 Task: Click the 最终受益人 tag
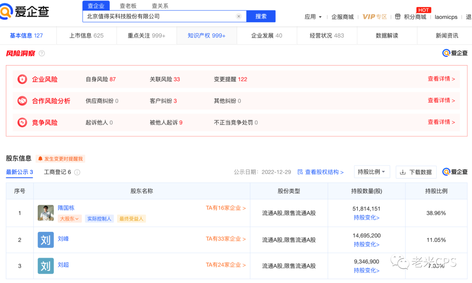pos(131,219)
